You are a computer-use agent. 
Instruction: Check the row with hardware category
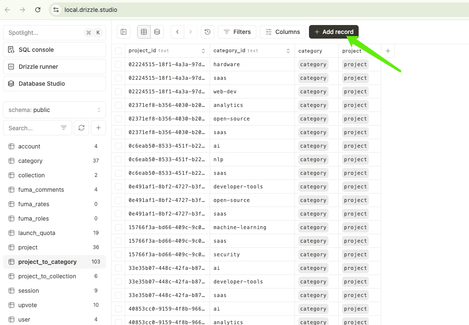(x=118, y=64)
